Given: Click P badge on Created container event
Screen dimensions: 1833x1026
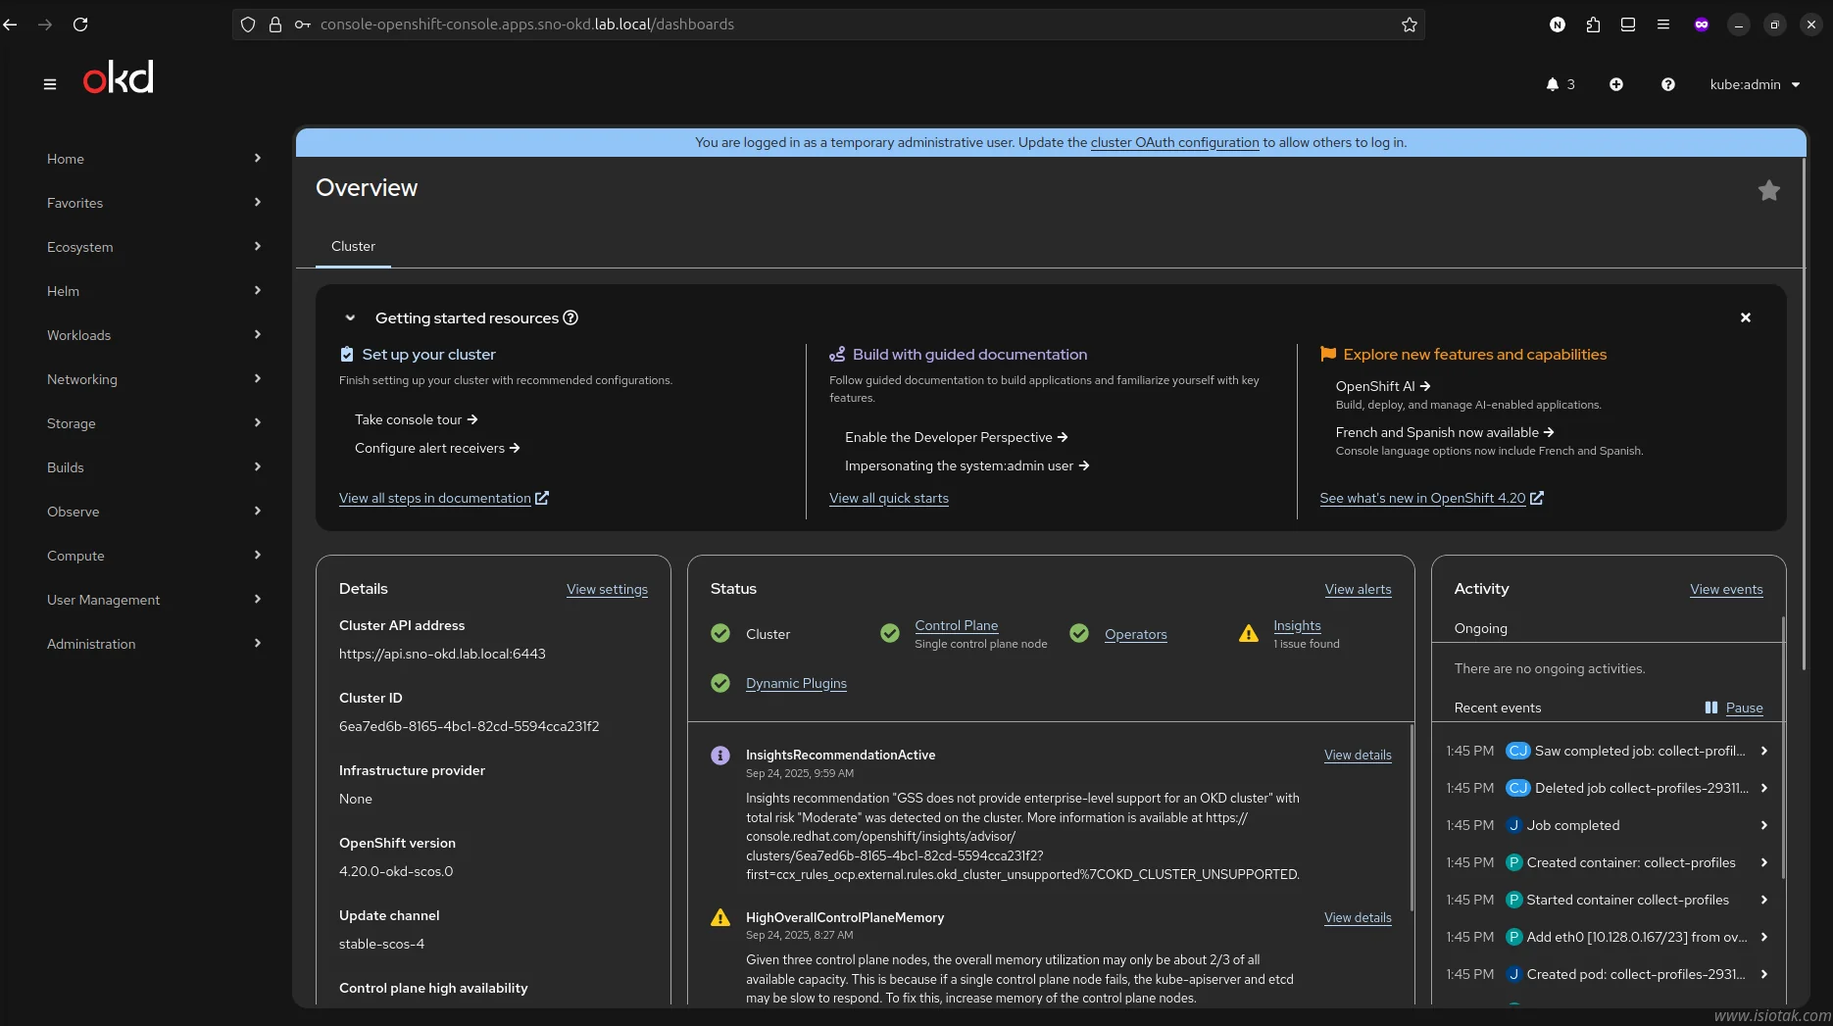Looking at the screenshot, I should (1513, 862).
